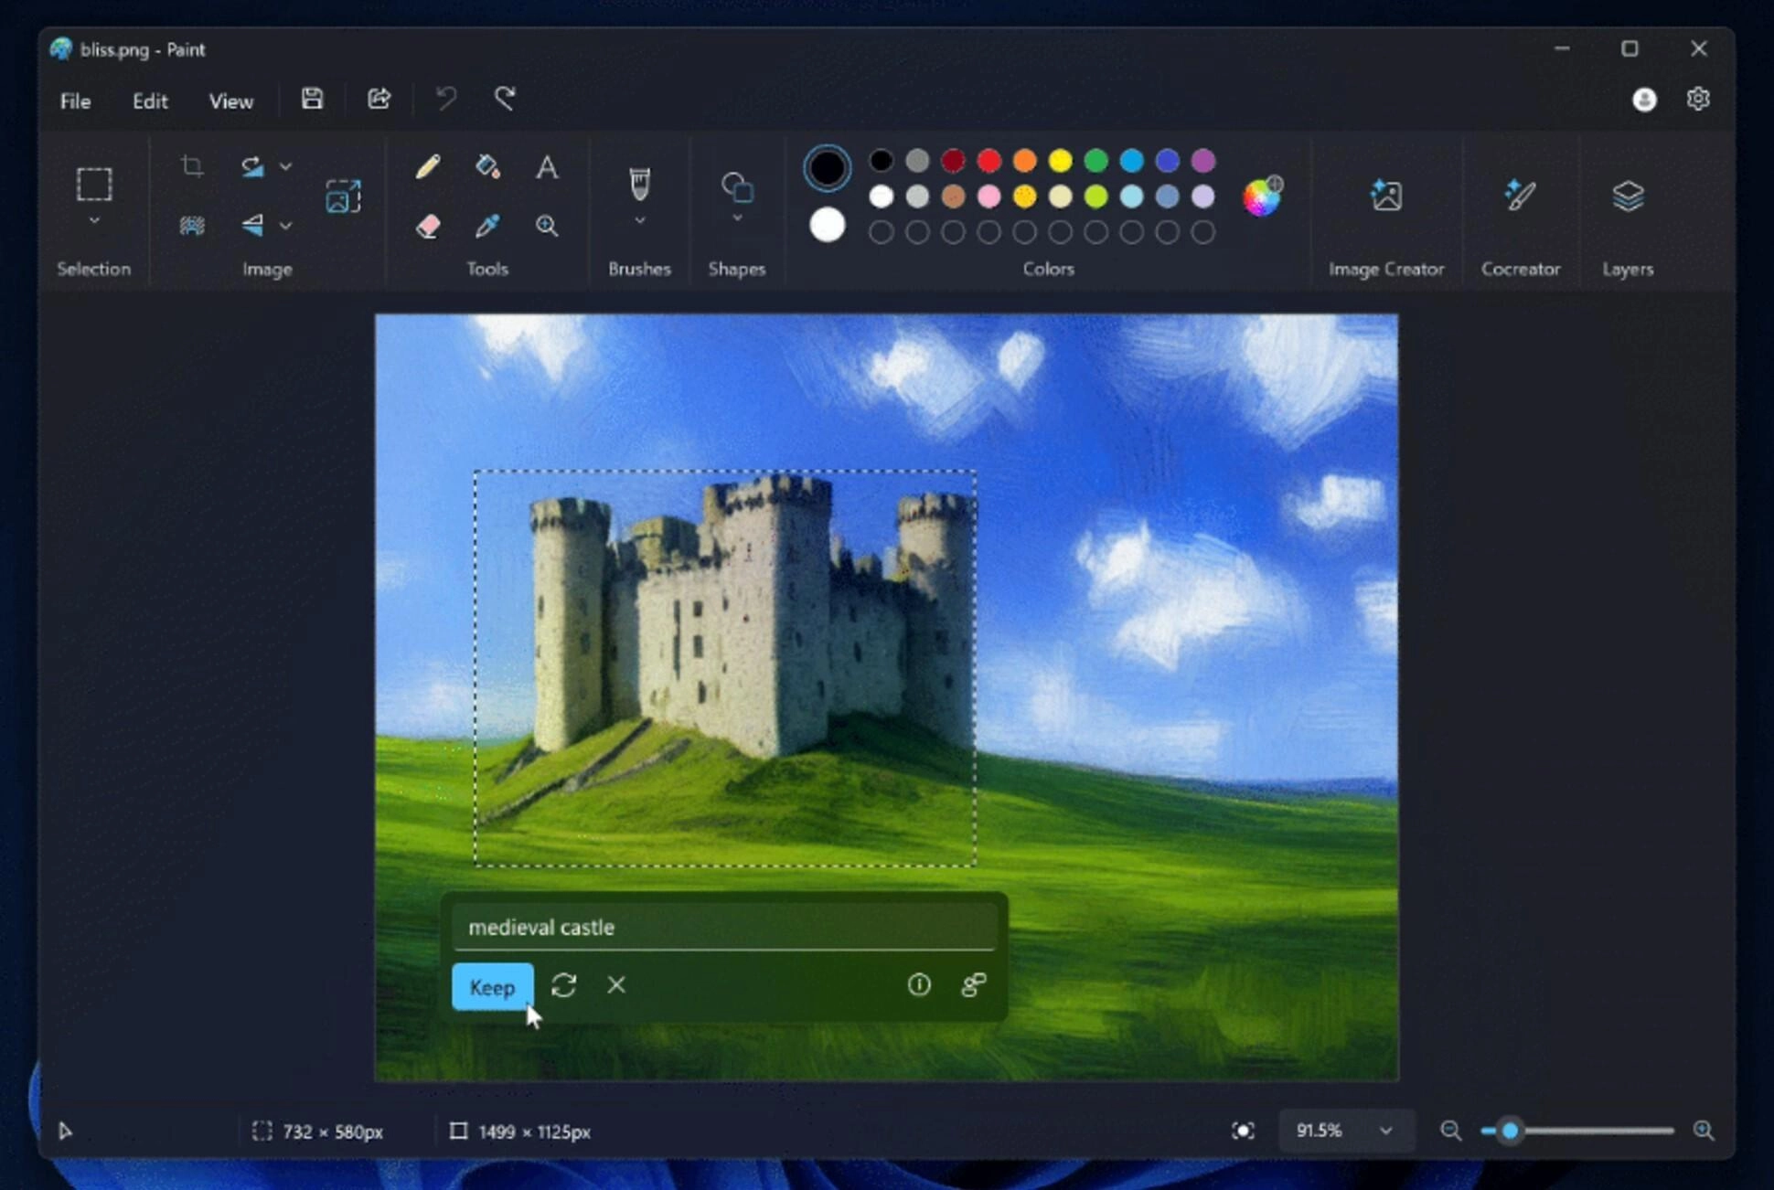The width and height of the screenshot is (1774, 1190).
Task: Expand the Brushes dropdown
Action: pyautogui.click(x=638, y=219)
